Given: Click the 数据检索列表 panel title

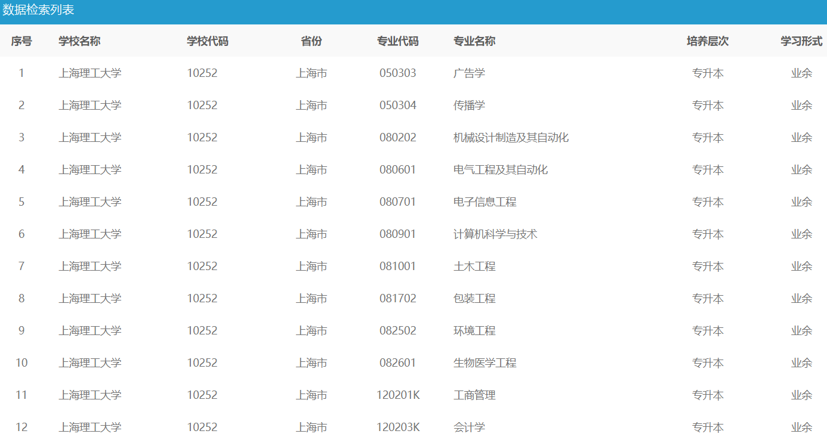Looking at the screenshot, I should click(39, 10).
